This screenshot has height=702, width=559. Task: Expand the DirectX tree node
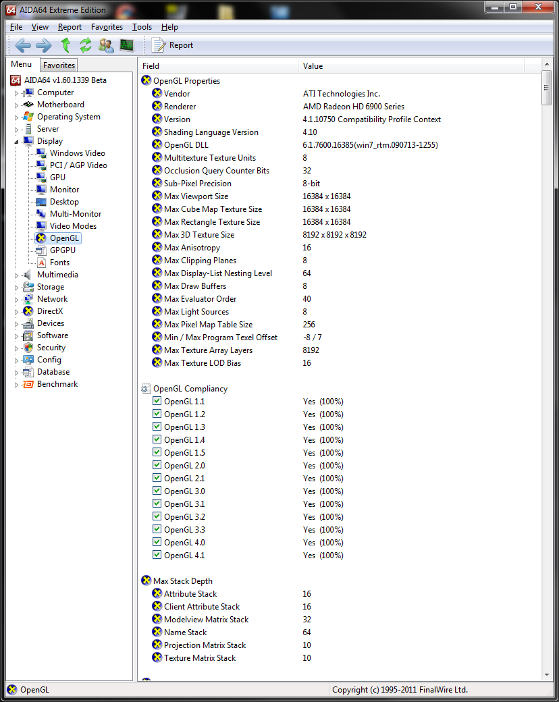pyautogui.click(x=17, y=312)
